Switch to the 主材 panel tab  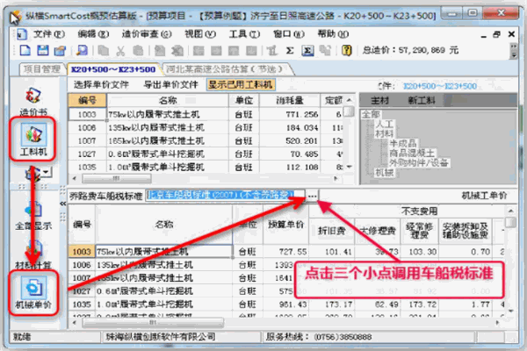[380, 100]
